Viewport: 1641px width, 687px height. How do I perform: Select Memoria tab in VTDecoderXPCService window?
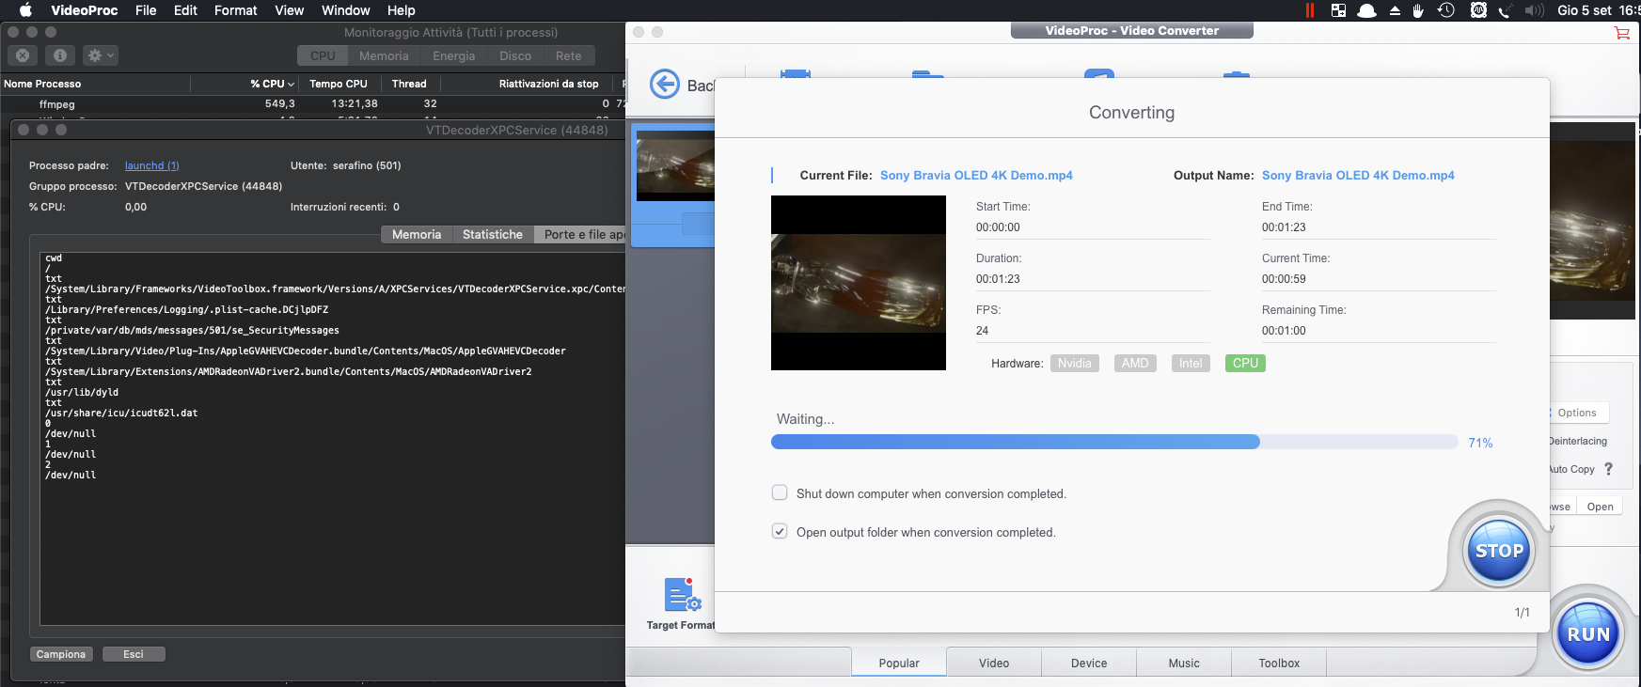417,235
